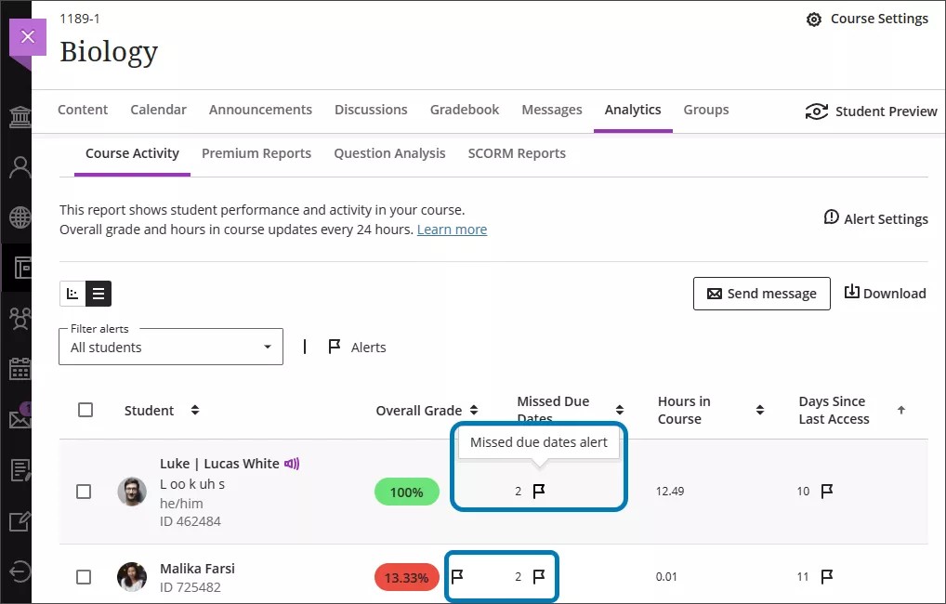Sort the Overall Grade column
The image size is (946, 604).
[x=474, y=410]
